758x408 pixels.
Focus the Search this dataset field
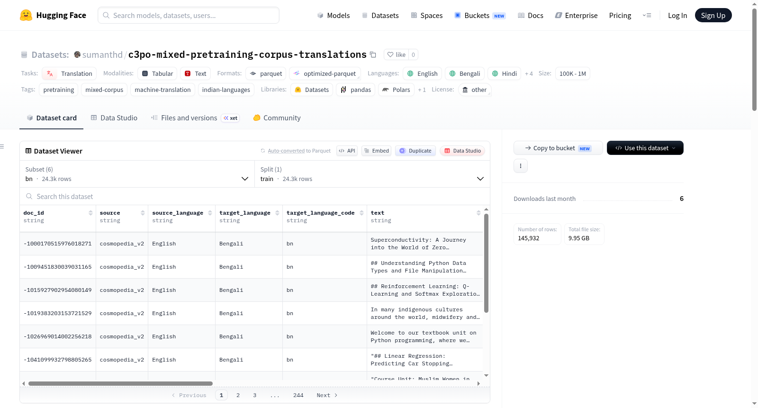tap(255, 196)
